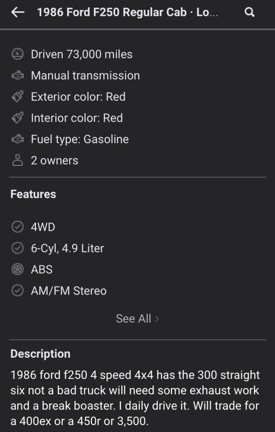Select the Features section heading
Viewport: 275px width, 432px height.
pos(33,194)
